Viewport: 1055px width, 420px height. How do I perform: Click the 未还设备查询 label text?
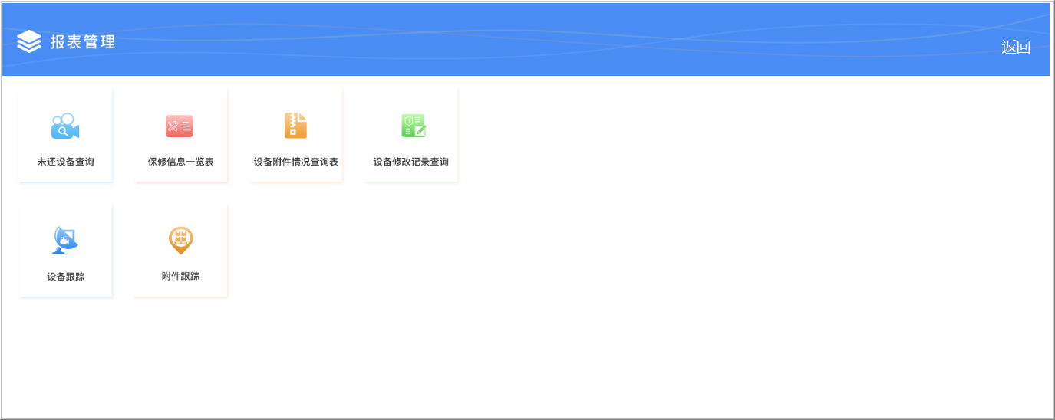coord(65,162)
